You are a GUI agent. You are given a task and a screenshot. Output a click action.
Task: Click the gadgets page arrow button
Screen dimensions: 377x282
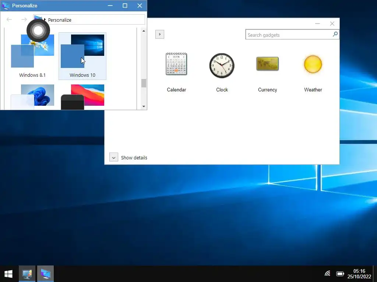pos(160,34)
